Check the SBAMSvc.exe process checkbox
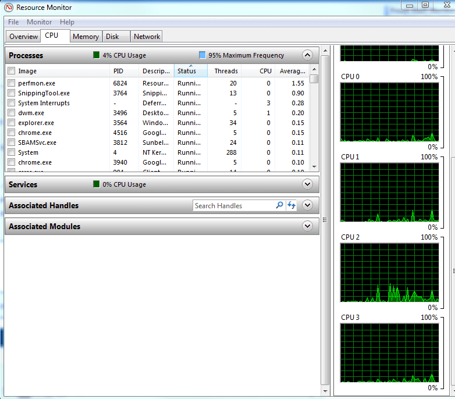The width and height of the screenshot is (455, 399). (11, 142)
